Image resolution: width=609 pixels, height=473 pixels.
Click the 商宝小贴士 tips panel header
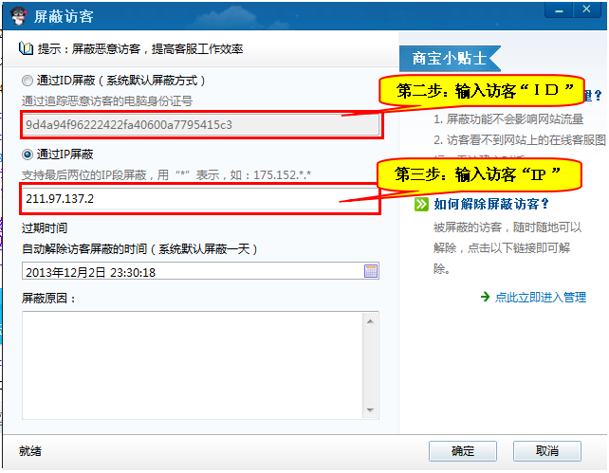tap(450, 58)
